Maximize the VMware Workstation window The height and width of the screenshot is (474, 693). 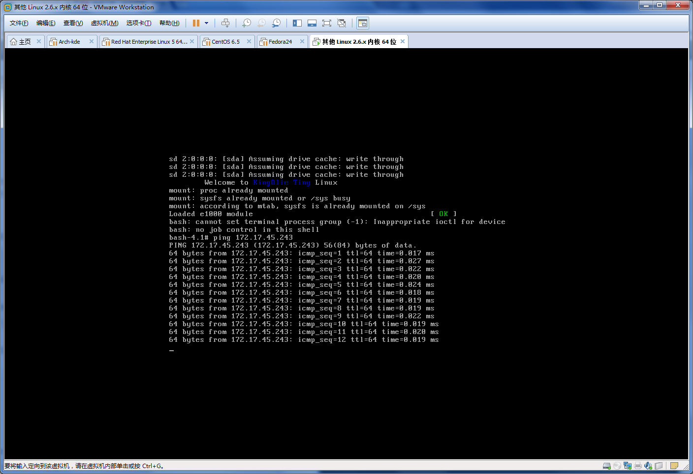tap(660, 5)
